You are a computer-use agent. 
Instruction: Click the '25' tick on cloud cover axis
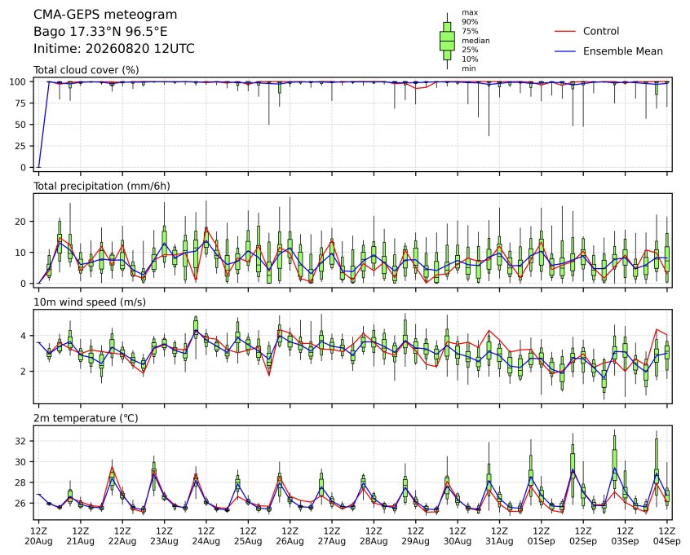coord(21,147)
